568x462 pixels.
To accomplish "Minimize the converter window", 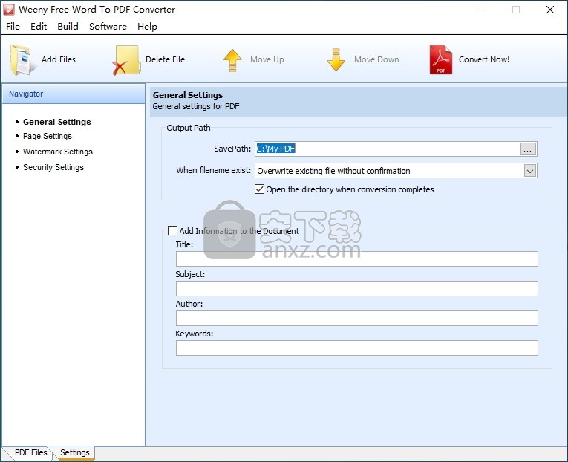I will click(483, 10).
